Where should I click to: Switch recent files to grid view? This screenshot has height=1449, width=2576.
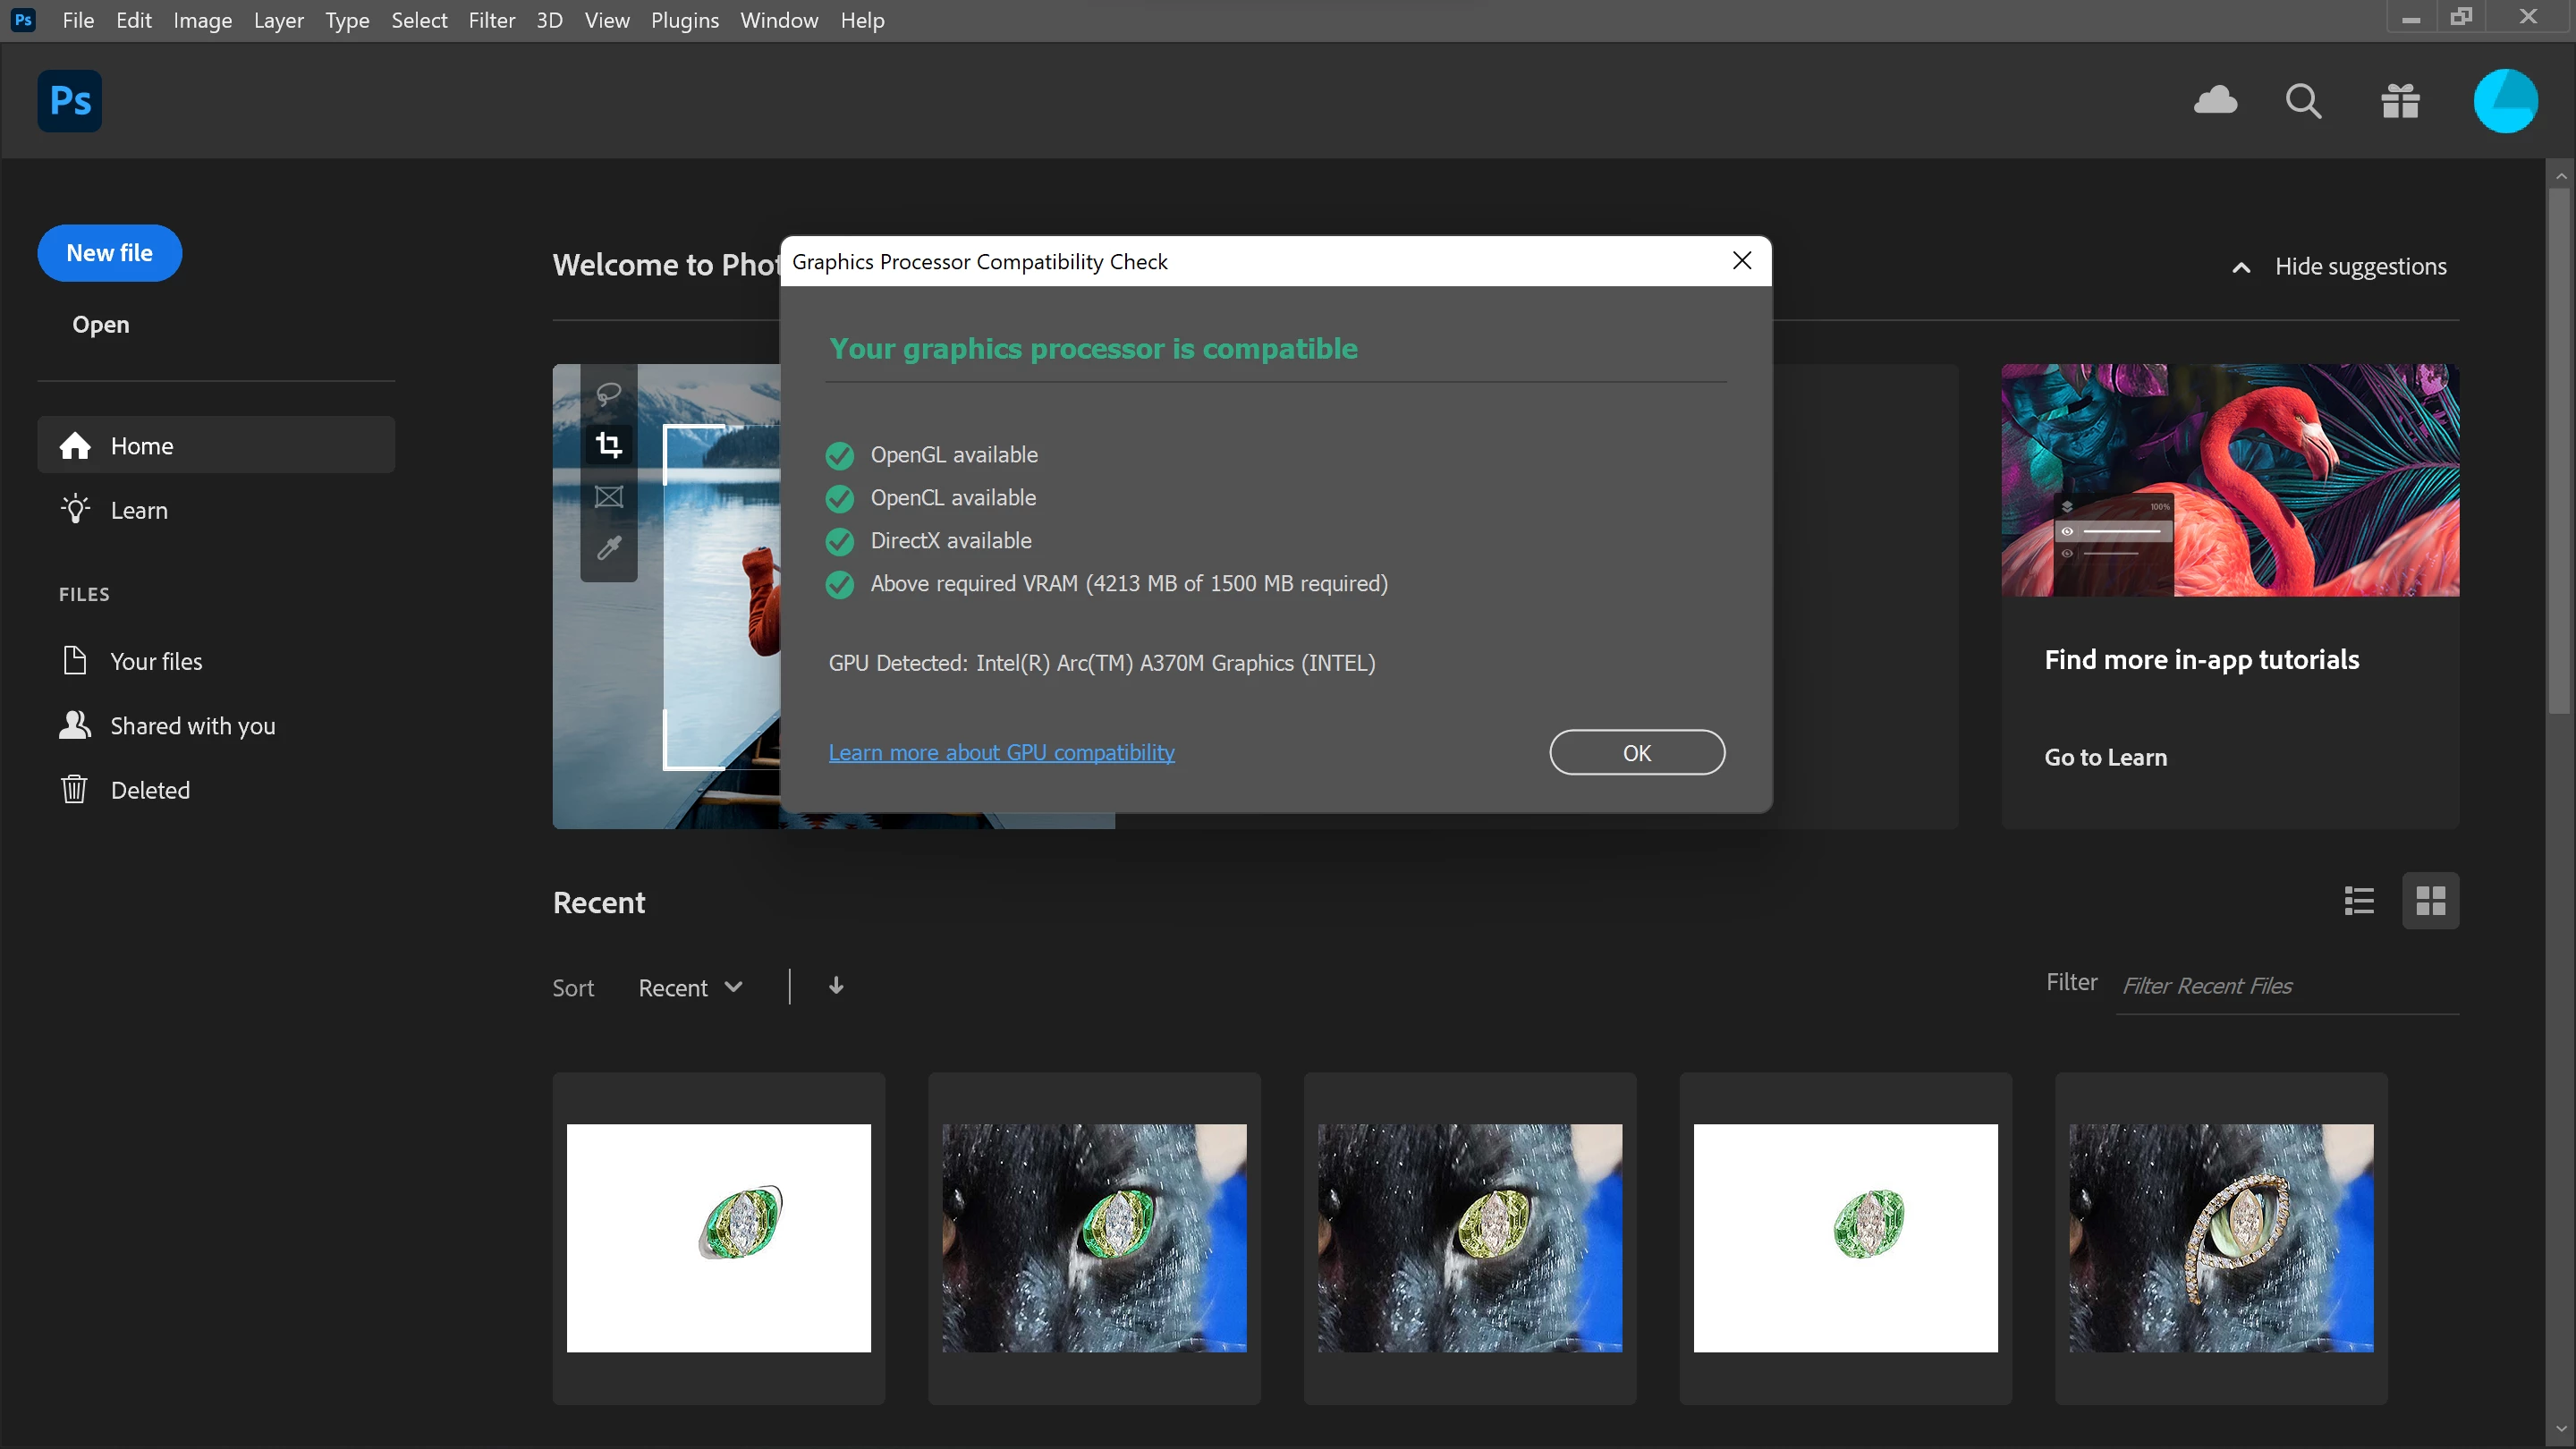[x=2430, y=901]
